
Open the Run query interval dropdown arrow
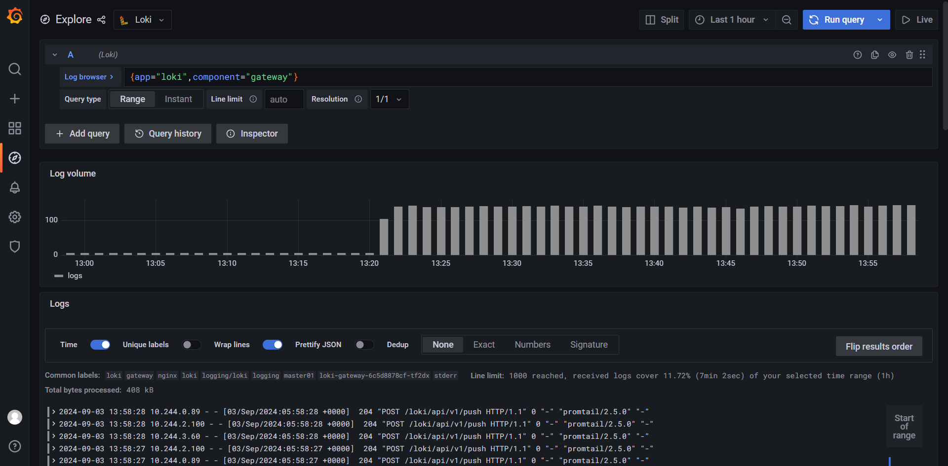[x=880, y=20]
